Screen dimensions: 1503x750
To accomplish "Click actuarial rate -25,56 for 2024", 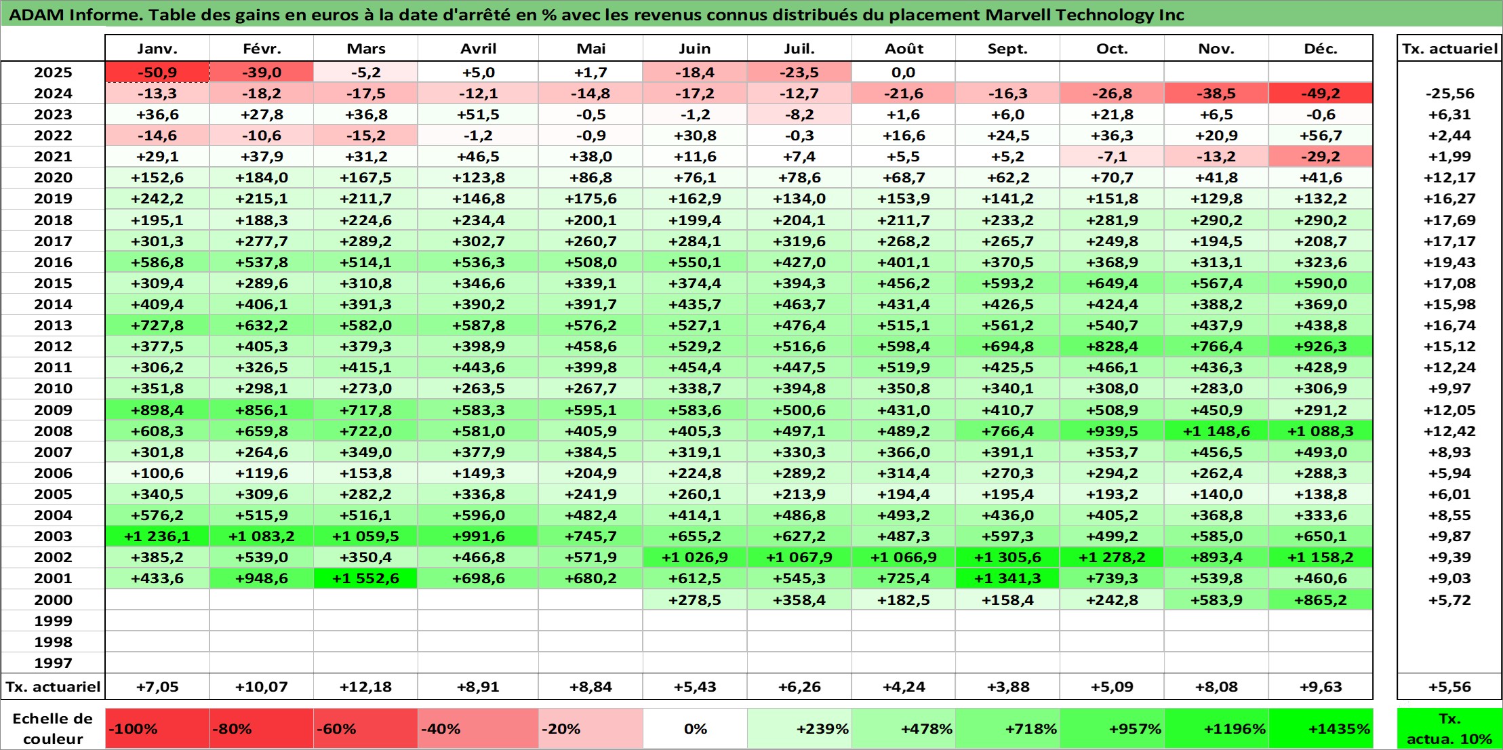I will [1449, 94].
